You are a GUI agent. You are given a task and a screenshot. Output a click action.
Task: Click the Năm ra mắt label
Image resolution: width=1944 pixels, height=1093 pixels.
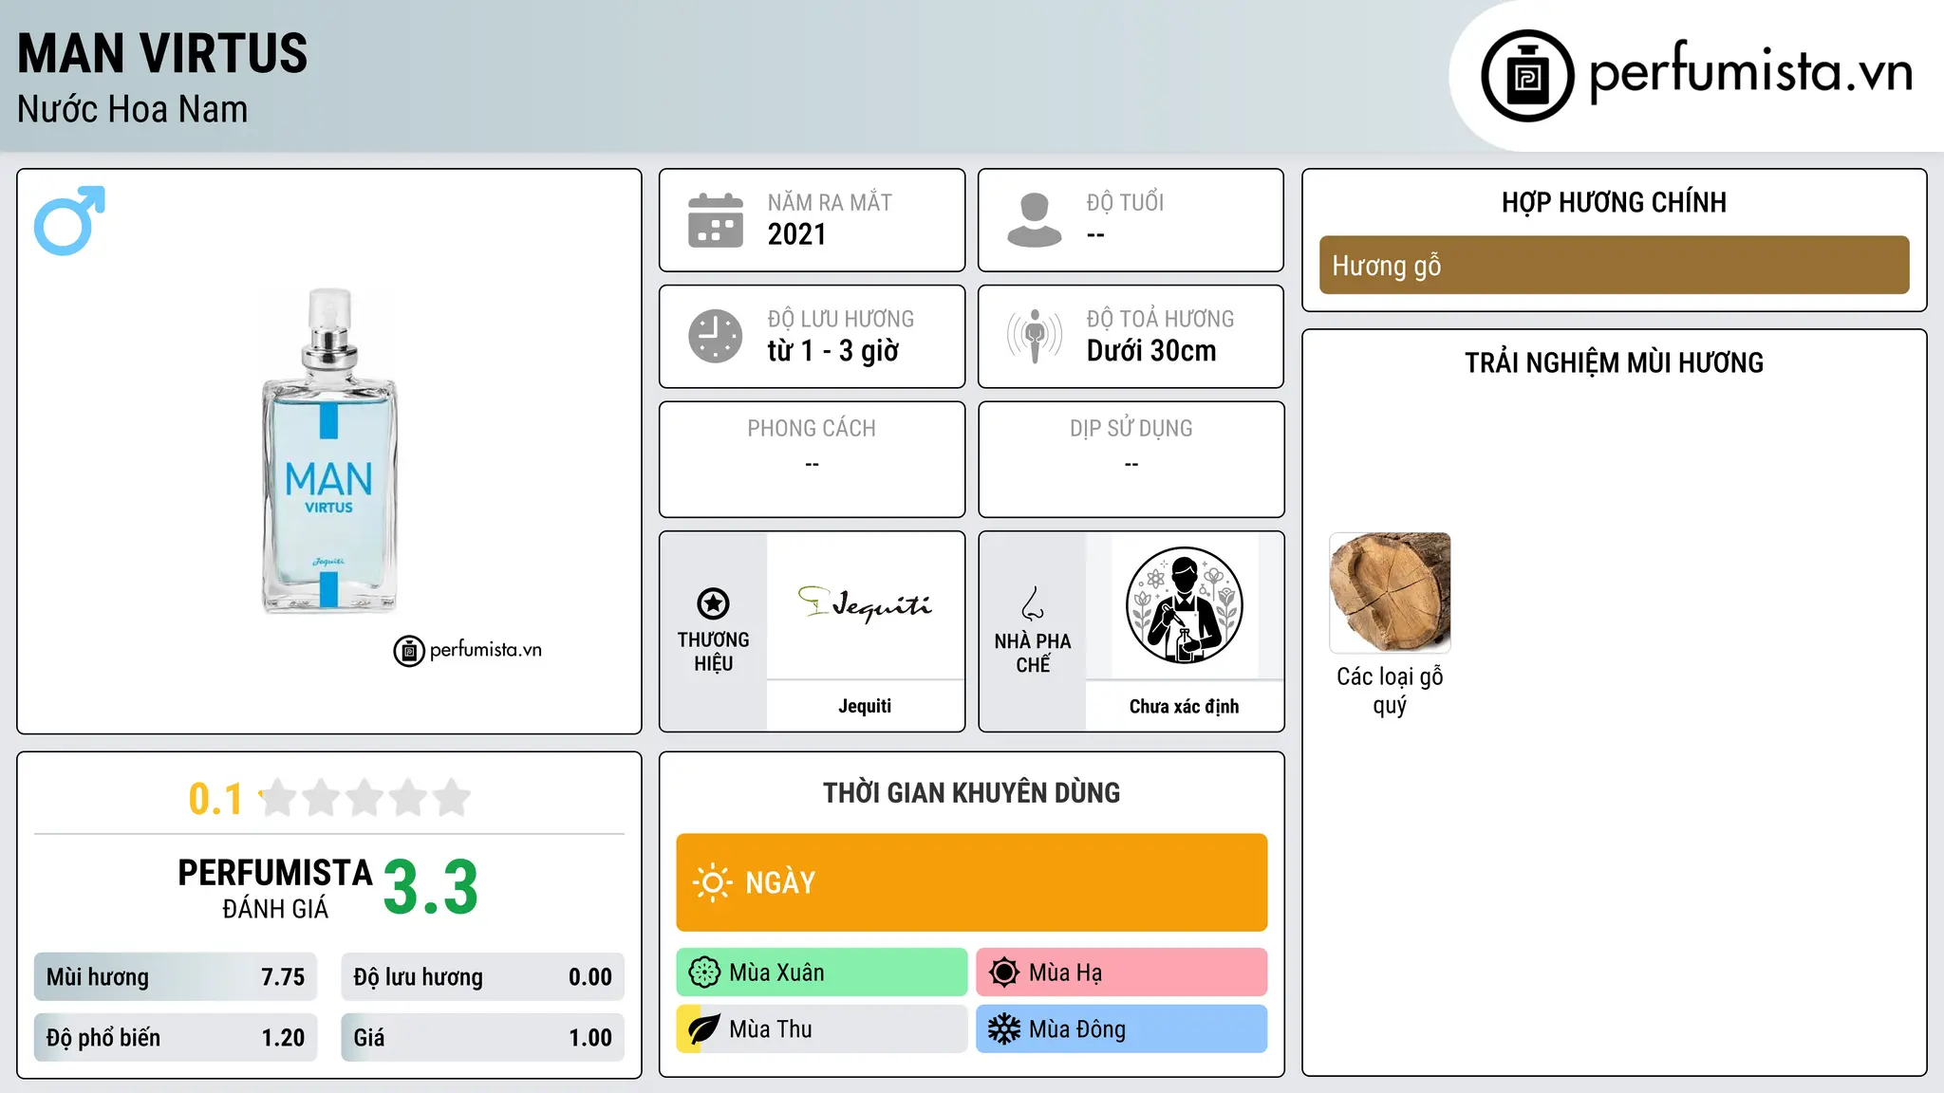(830, 202)
